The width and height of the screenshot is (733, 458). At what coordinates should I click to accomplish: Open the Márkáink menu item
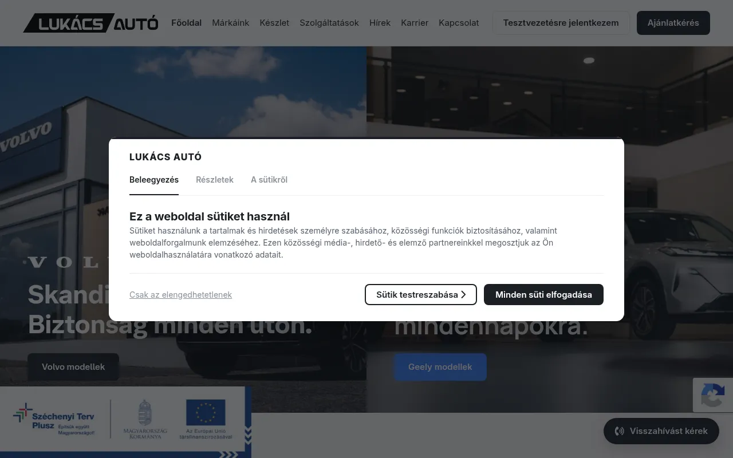click(x=231, y=23)
